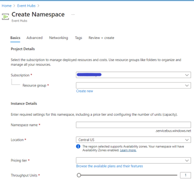The image size is (194, 181).
Task: Switch to the Advanced tab
Action: point(35,38)
